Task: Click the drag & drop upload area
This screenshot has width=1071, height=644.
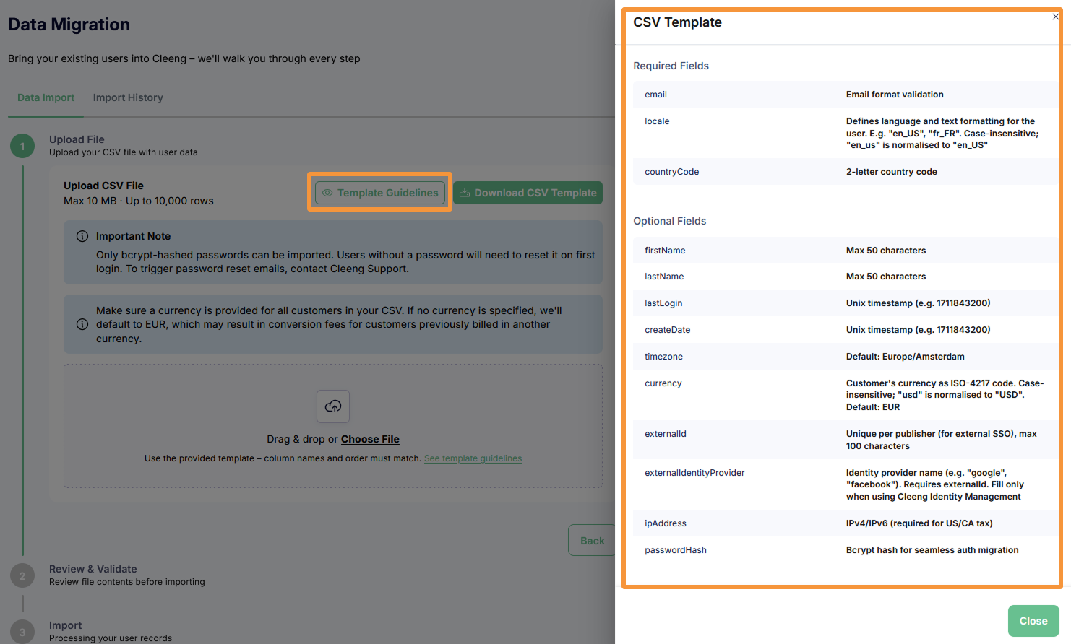Action: [333, 426]
